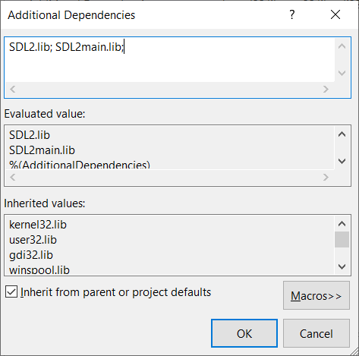Click right arrow of edit box horizontal scrollbar
The height and width of the screenshot is (356, 359).
click(x=326, y=89)
